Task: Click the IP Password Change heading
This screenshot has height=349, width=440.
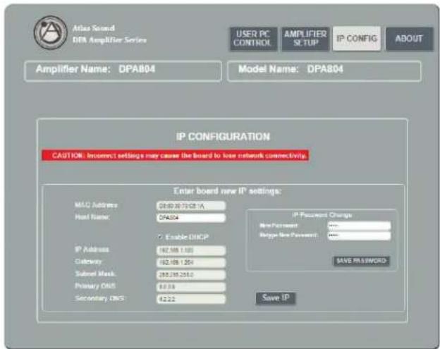Action: 322,215
